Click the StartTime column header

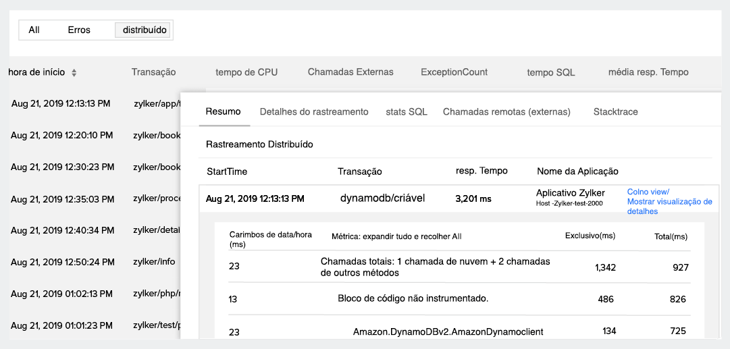227,171
